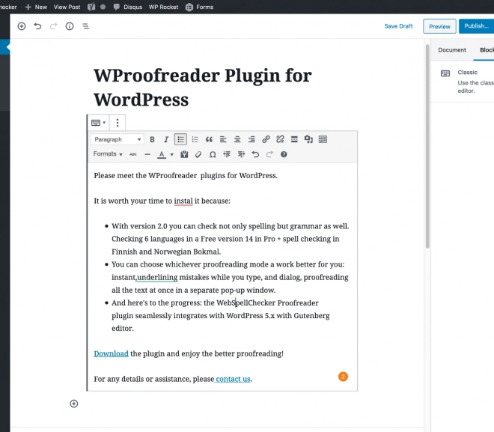This screenshot has height=432, width=494.
Task: Apply numbered list formatting
Action: tap(195, 139)
